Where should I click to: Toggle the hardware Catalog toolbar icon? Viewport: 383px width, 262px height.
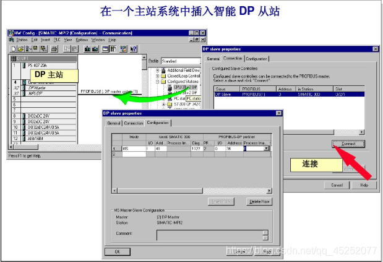tap(113, 49)
